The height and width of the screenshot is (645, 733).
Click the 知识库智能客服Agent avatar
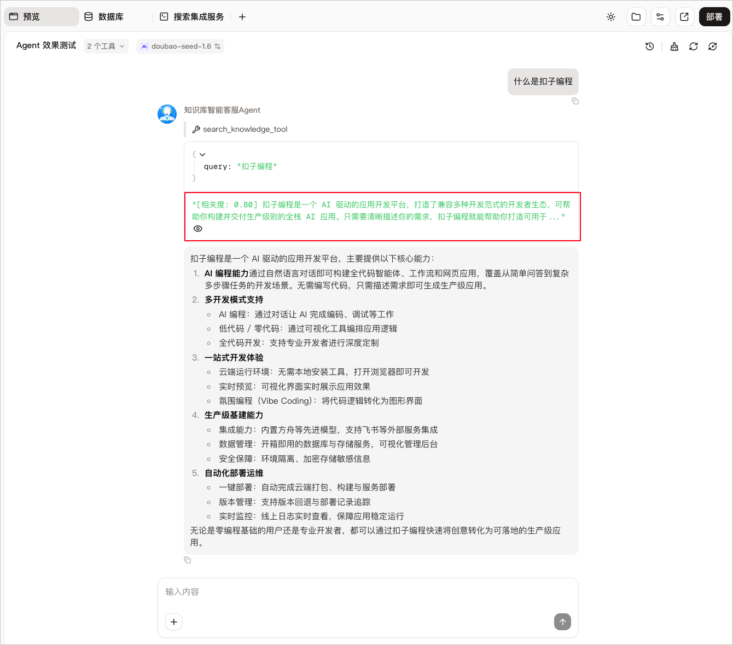tap(167, 114)
